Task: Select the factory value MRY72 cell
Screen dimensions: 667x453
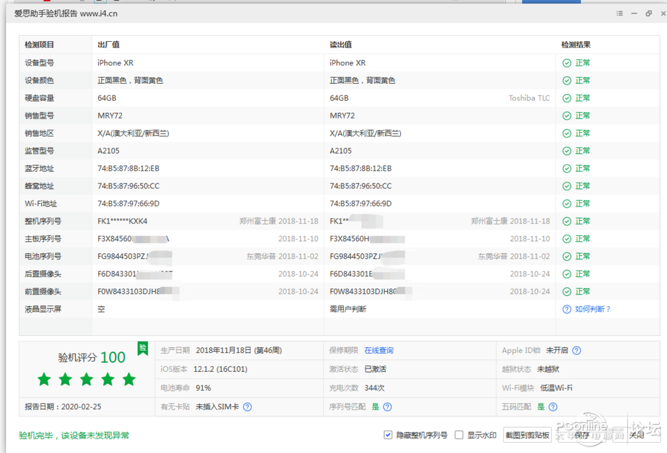Action: 110,116
